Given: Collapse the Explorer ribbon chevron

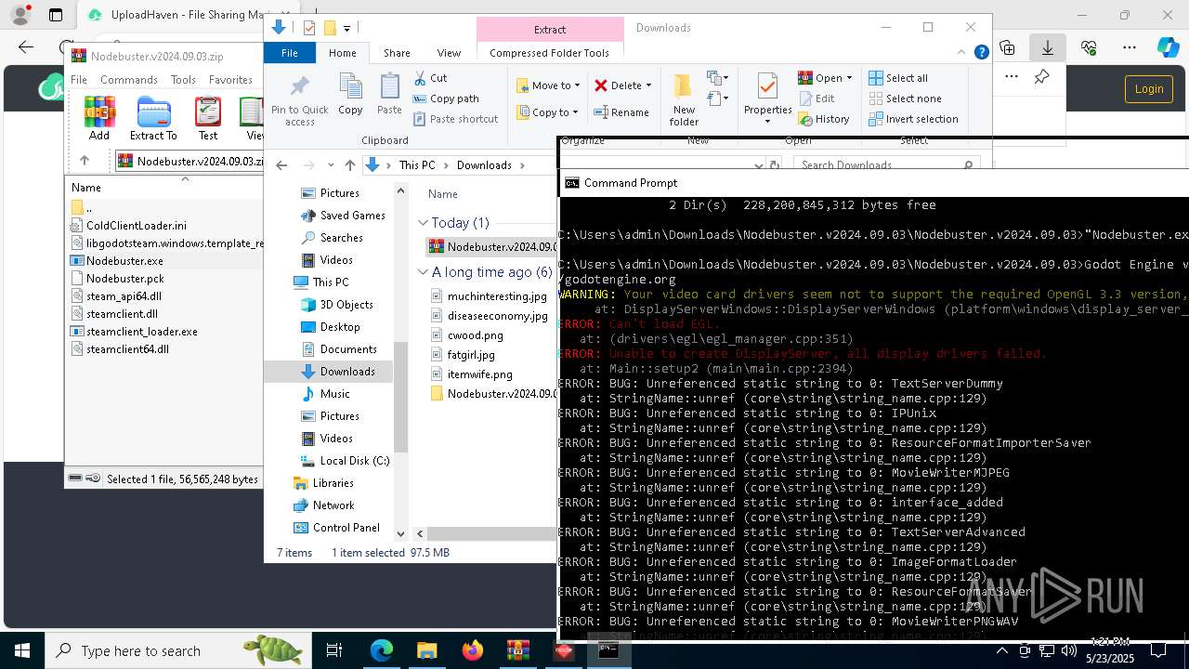Looking at the screenshot, I should coord(962,53).
